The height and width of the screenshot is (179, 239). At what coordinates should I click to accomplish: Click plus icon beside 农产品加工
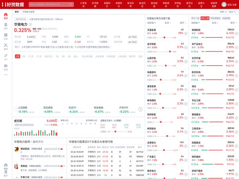236,47
